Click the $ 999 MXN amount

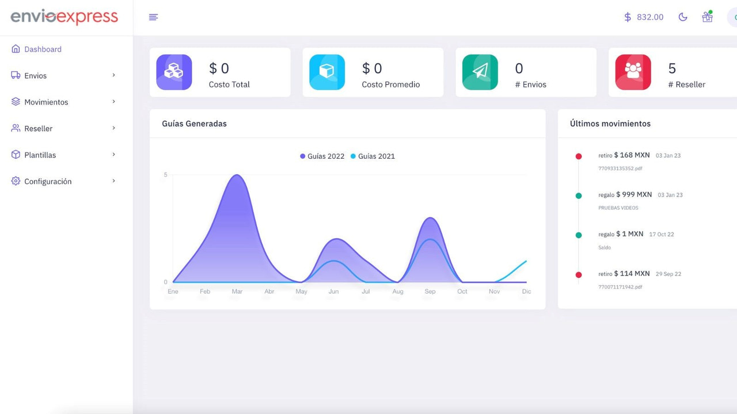tap(634, 195)
